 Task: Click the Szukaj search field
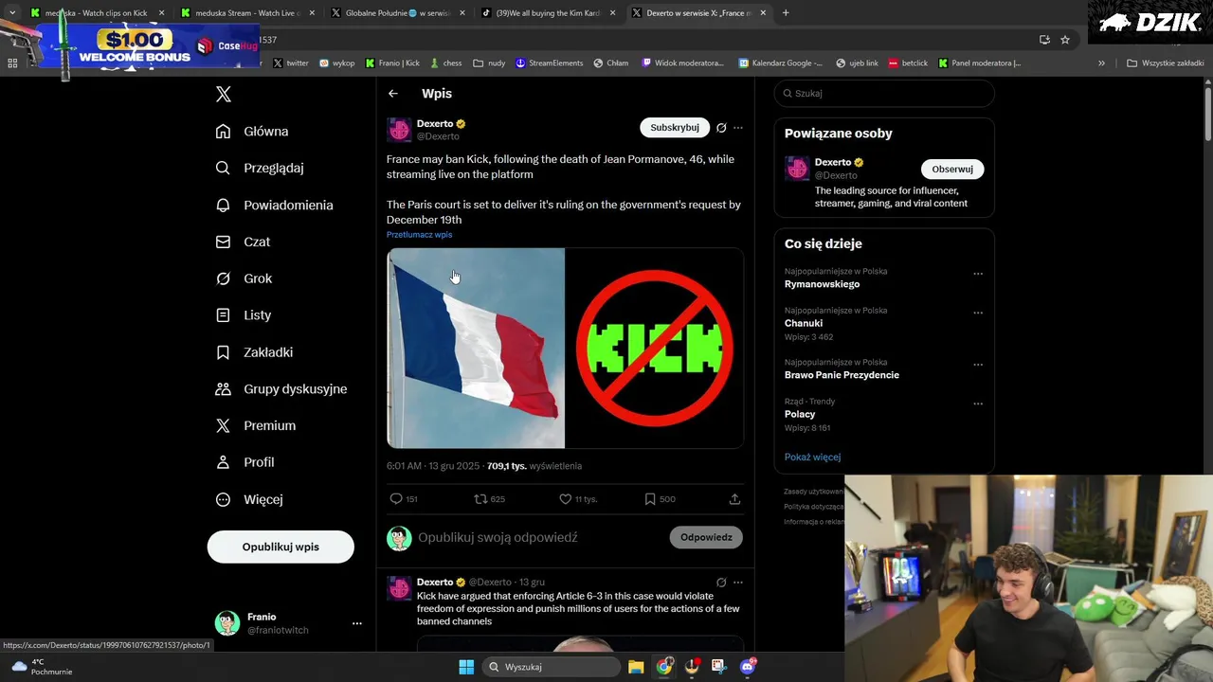click(x=884, y=94)
